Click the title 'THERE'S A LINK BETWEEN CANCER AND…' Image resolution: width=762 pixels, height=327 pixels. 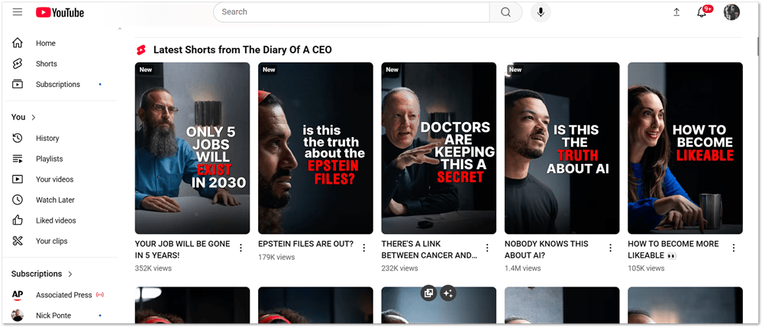(x=429, y=249)
